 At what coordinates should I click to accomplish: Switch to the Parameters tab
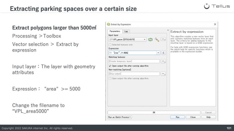pos(115,31)
